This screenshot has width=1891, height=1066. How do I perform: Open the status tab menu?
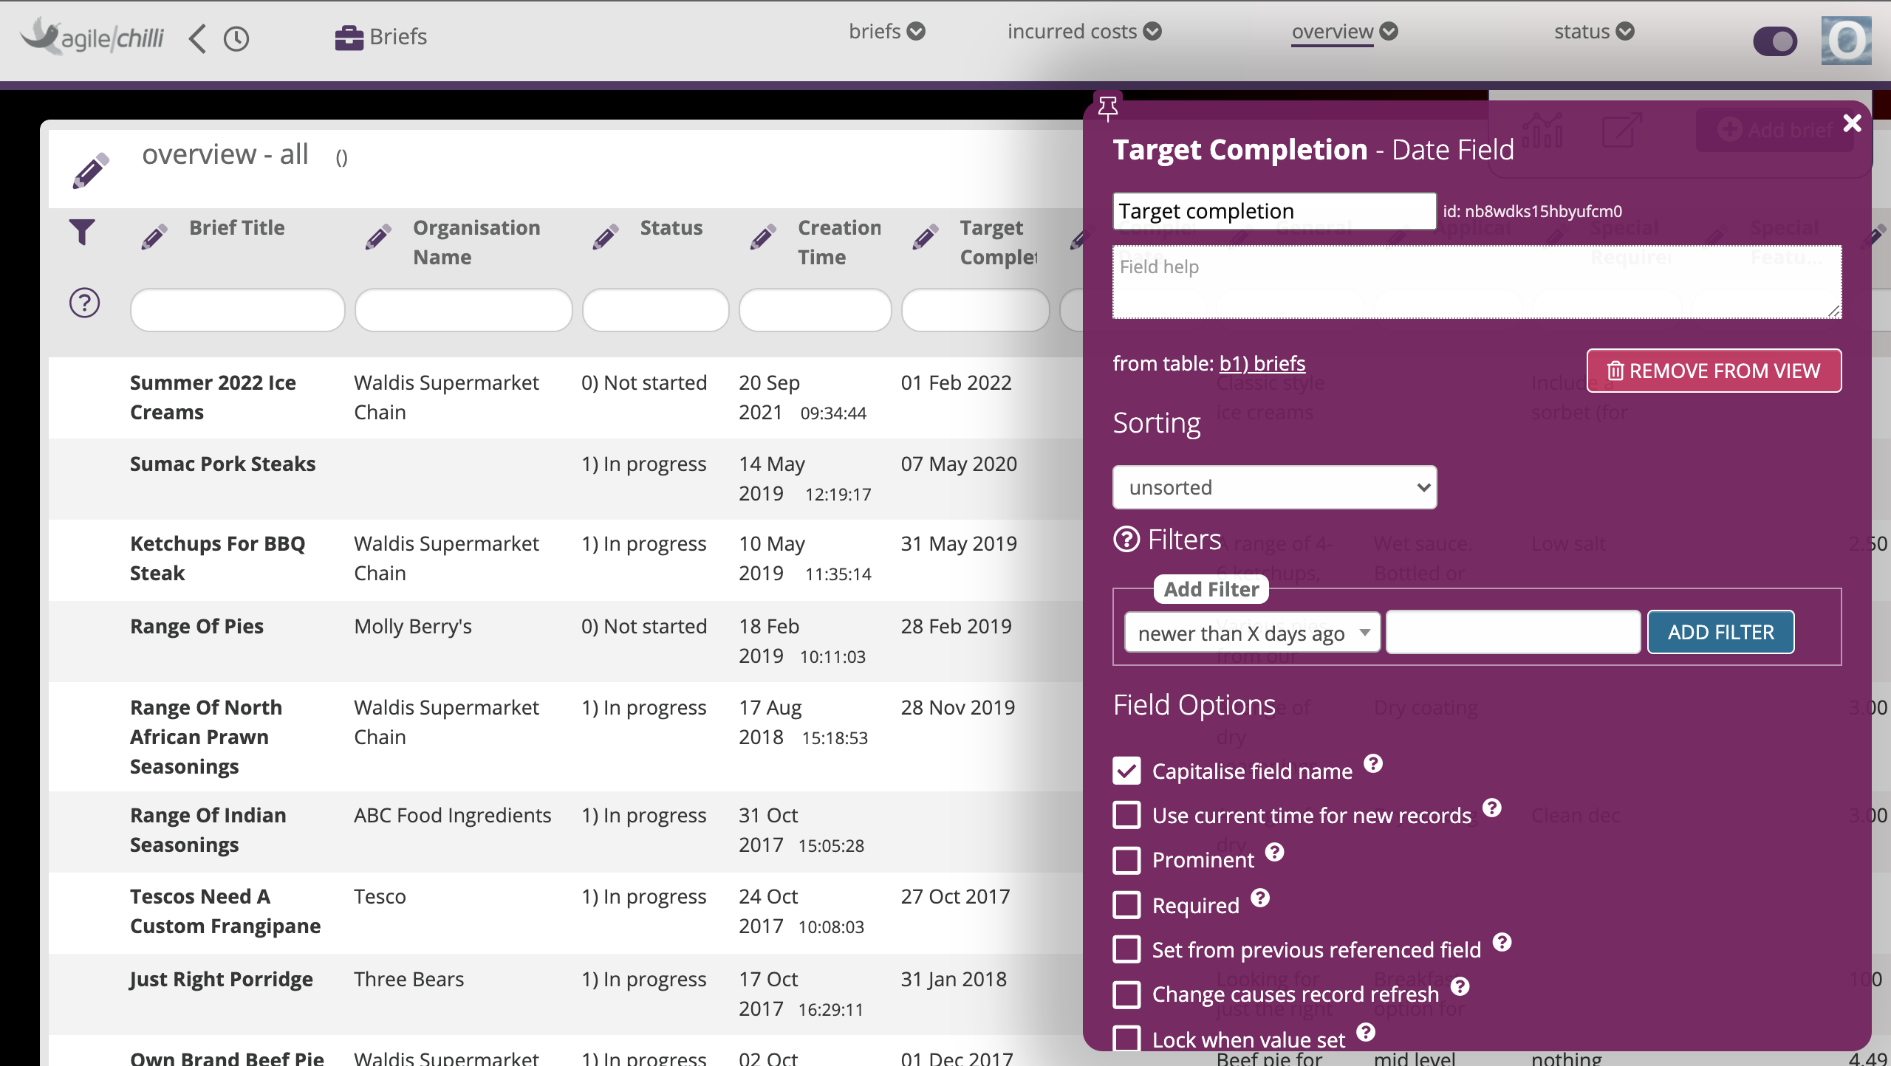[x=1593, y=32]
